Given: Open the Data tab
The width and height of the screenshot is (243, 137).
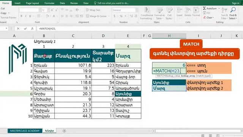Looking at the screenshot, I should pyautogui.click(x=62, y=3).
